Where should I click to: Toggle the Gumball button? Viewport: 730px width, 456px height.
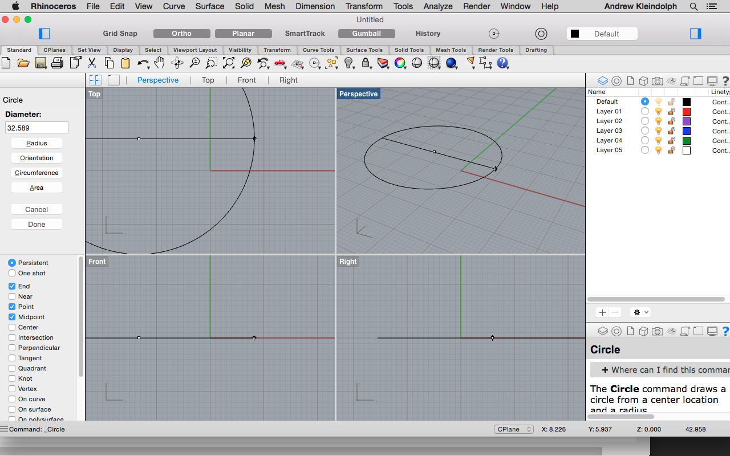[x=367, y=34]
